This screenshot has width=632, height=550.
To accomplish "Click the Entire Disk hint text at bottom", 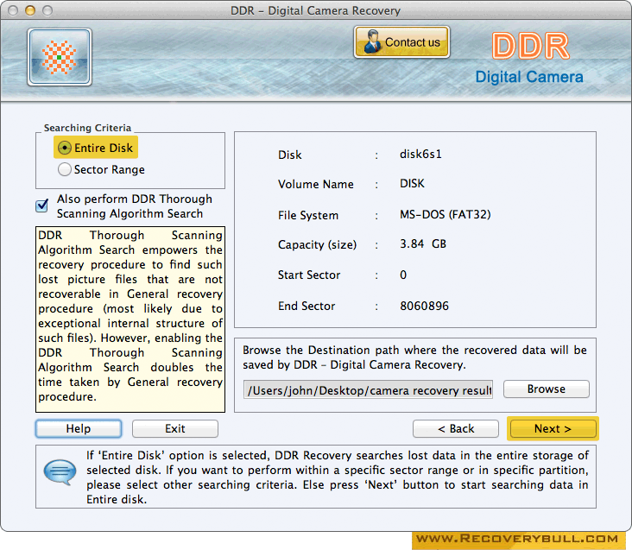I will pyautogui.click(x=338, y=477).
